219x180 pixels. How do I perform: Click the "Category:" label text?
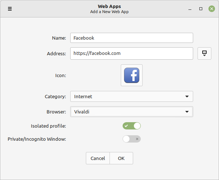click(55, 97)
